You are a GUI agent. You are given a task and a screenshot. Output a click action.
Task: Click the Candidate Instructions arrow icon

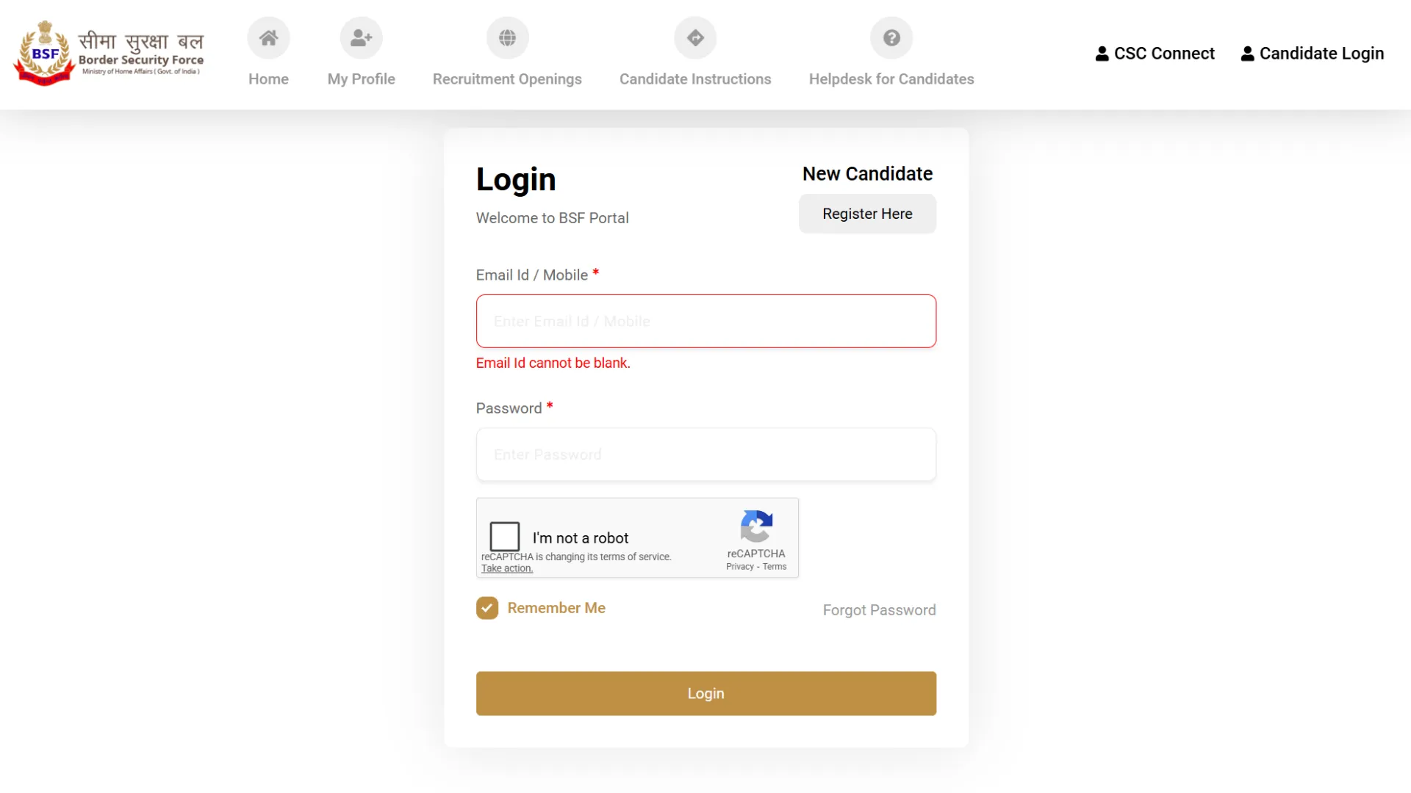(695, 38)
